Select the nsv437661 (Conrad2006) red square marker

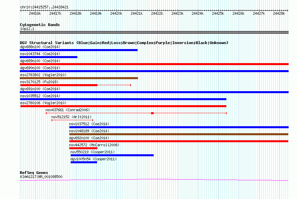click(152, 113)
